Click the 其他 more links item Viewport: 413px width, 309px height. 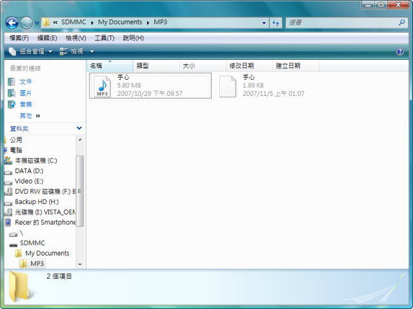pos(30,116)
